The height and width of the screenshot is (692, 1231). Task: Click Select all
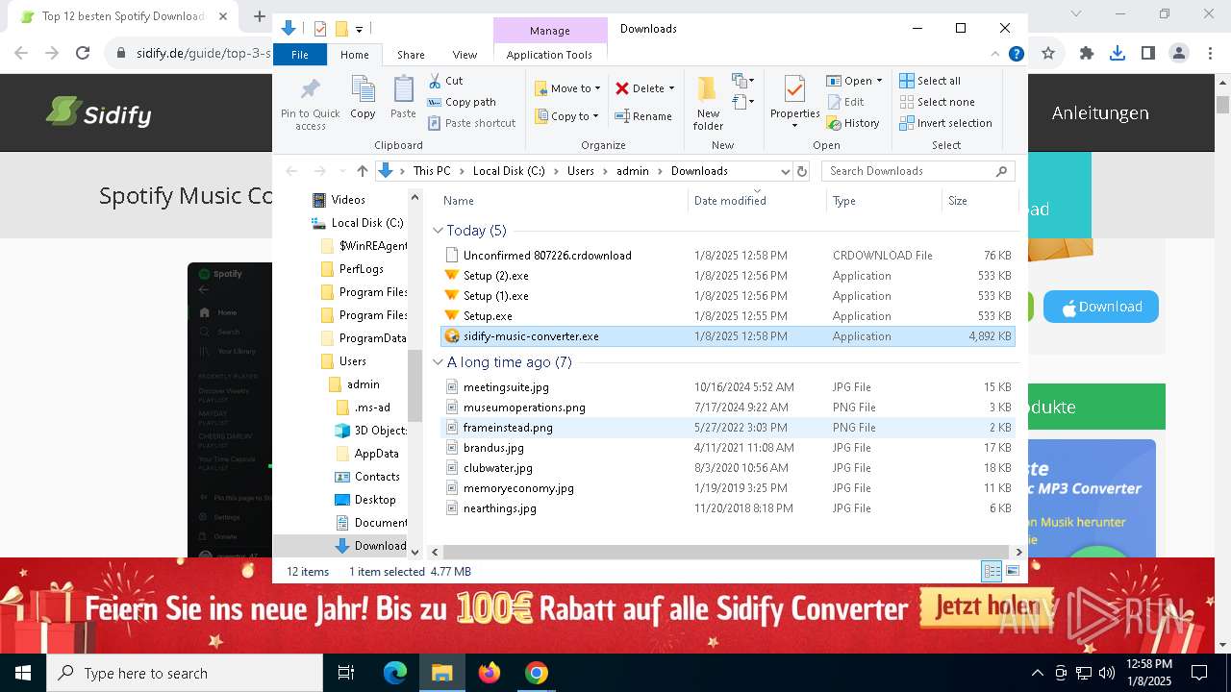(930, 81)
